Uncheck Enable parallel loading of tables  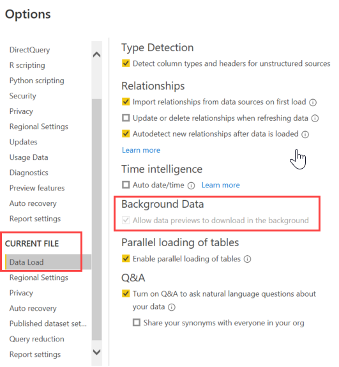pos(126,258)
